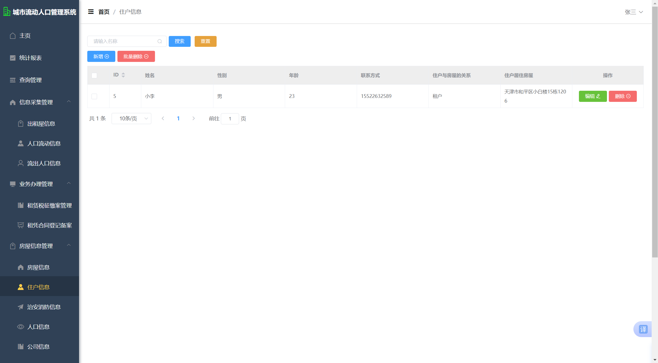Click the home icon beside 主页
The width and height of the screenshot is (658, 363).
click(13, 36)
